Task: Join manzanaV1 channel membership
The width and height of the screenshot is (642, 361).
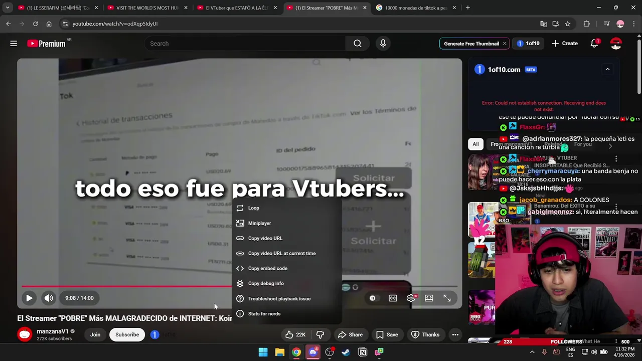Action: [x=95, y=334]
